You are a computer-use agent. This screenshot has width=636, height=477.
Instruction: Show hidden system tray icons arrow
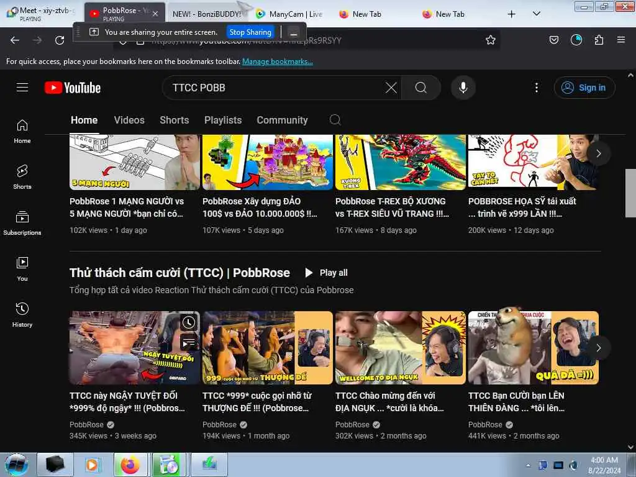[x=528, y=465]
